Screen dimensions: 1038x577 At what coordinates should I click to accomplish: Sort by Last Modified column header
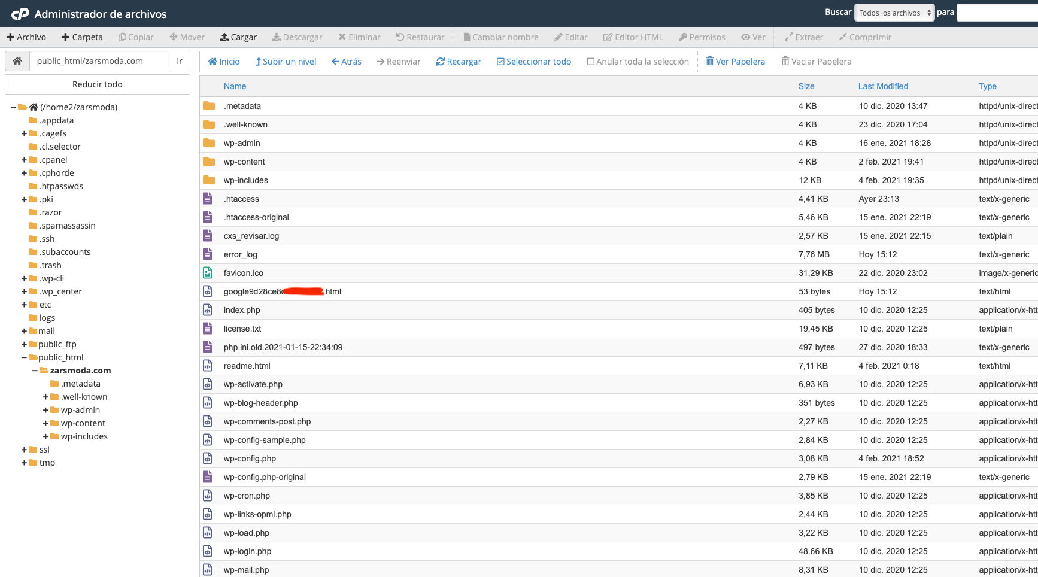coord(883,86)
